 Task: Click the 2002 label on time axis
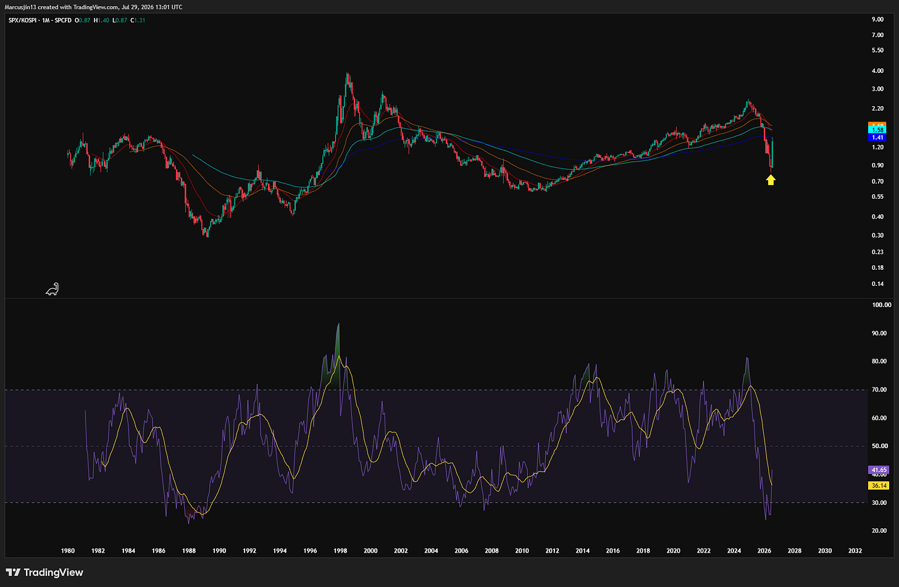401,551
